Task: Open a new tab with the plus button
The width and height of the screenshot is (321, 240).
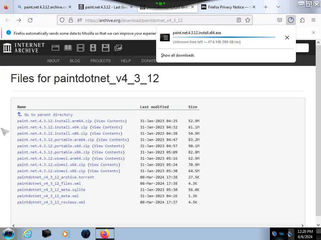Action: (266, 7)
